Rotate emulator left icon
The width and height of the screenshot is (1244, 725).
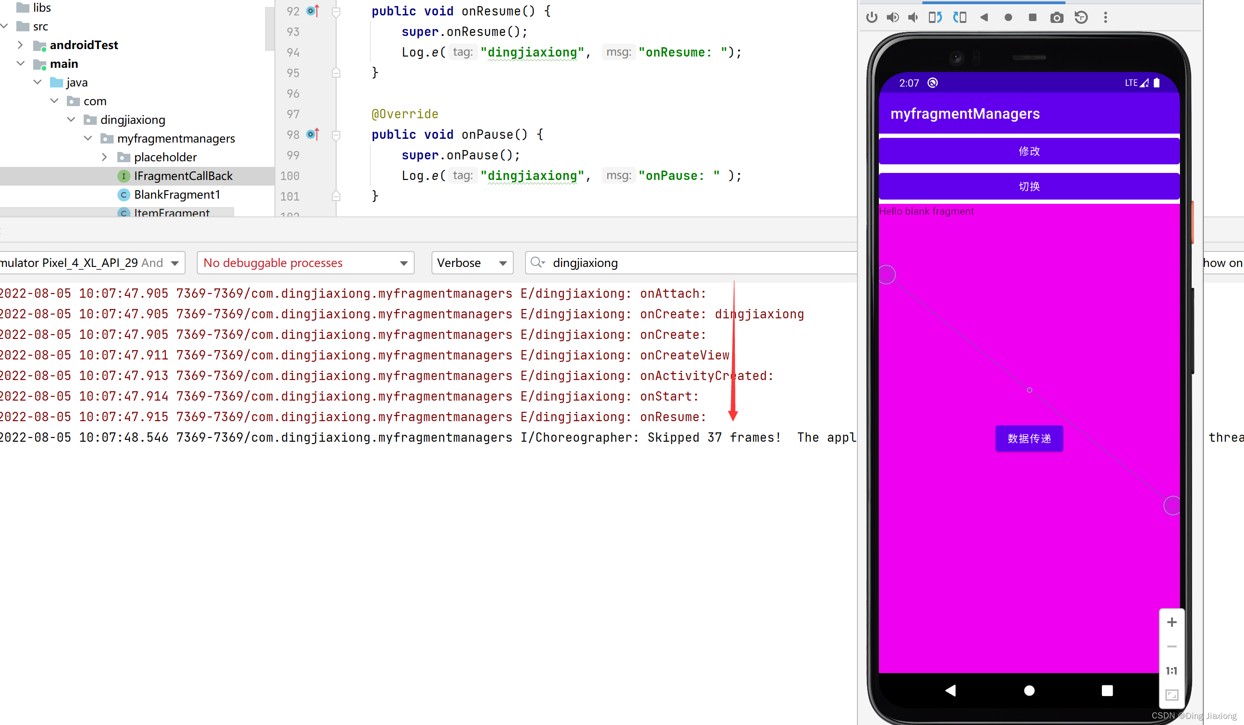935,17
